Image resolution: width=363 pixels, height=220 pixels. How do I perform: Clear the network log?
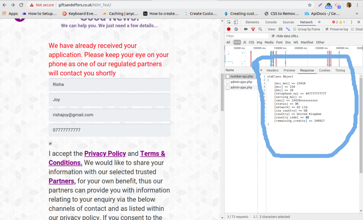pyautogui.click(x=236, y=29)
